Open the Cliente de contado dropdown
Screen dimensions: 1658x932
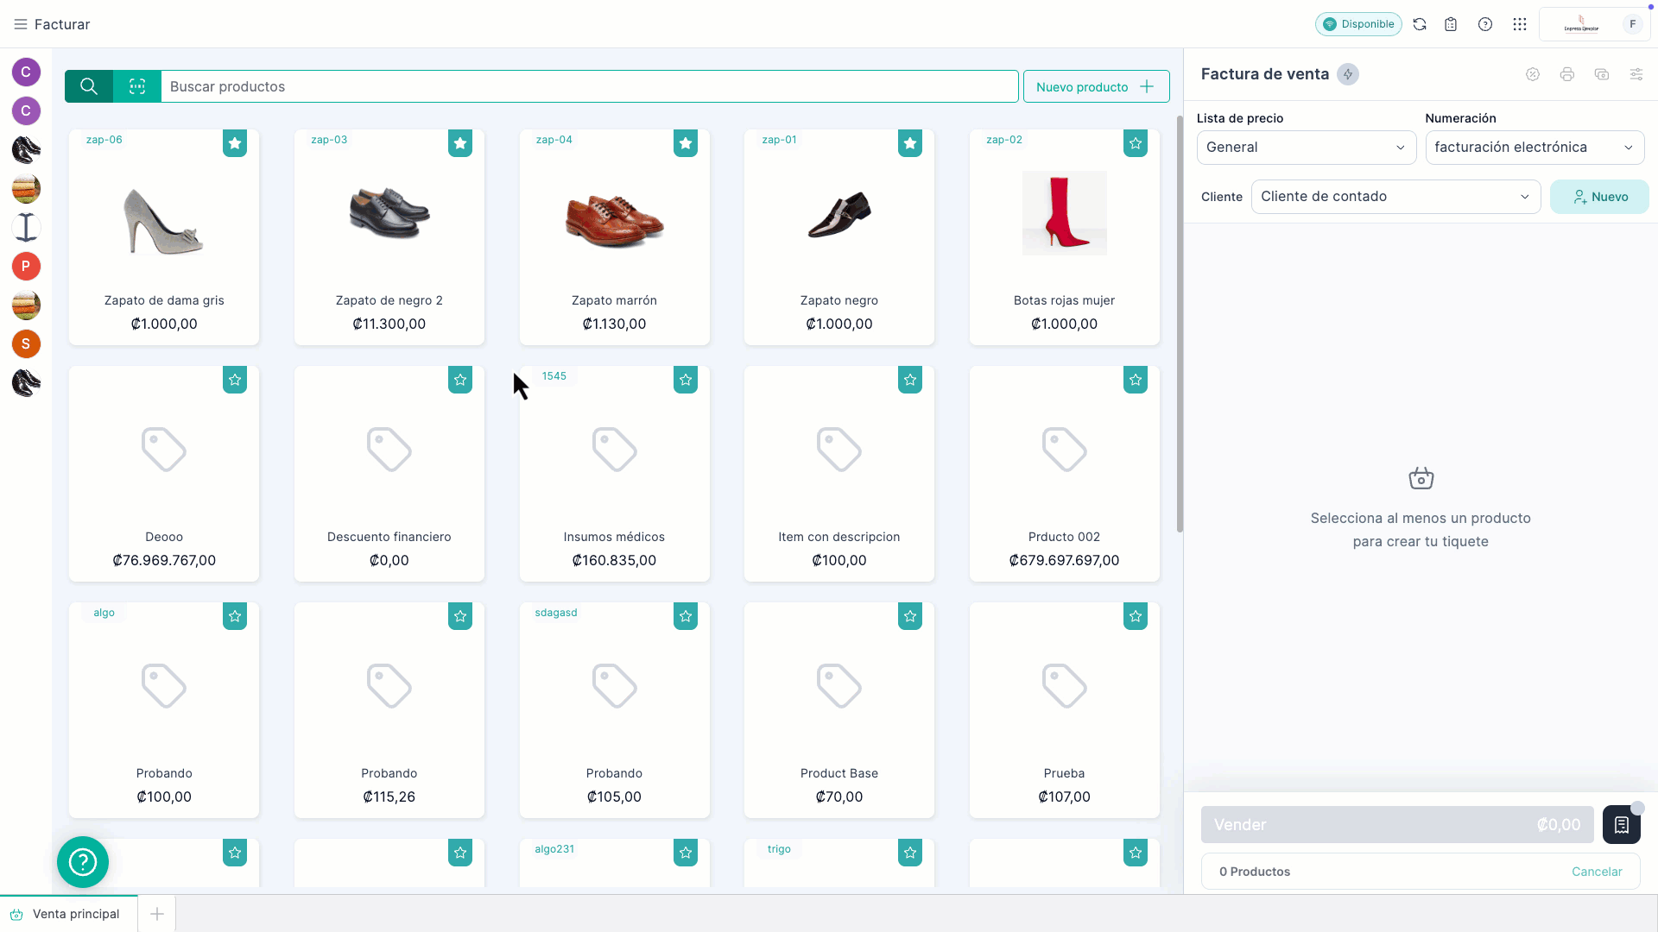click(x=1395, y=197)
